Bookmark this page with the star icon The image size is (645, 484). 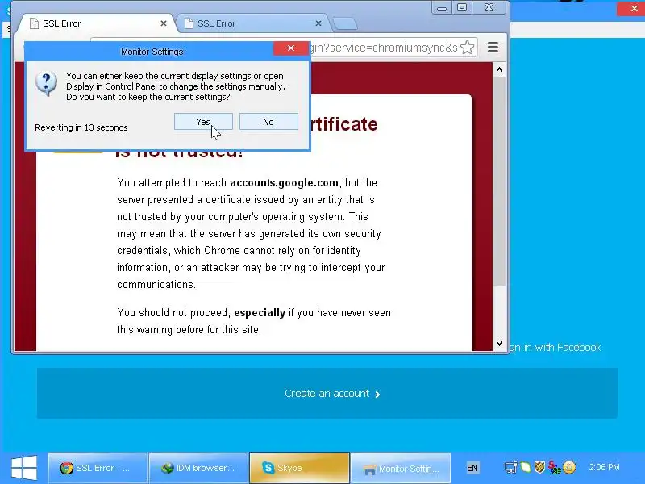tap(467, 48)
